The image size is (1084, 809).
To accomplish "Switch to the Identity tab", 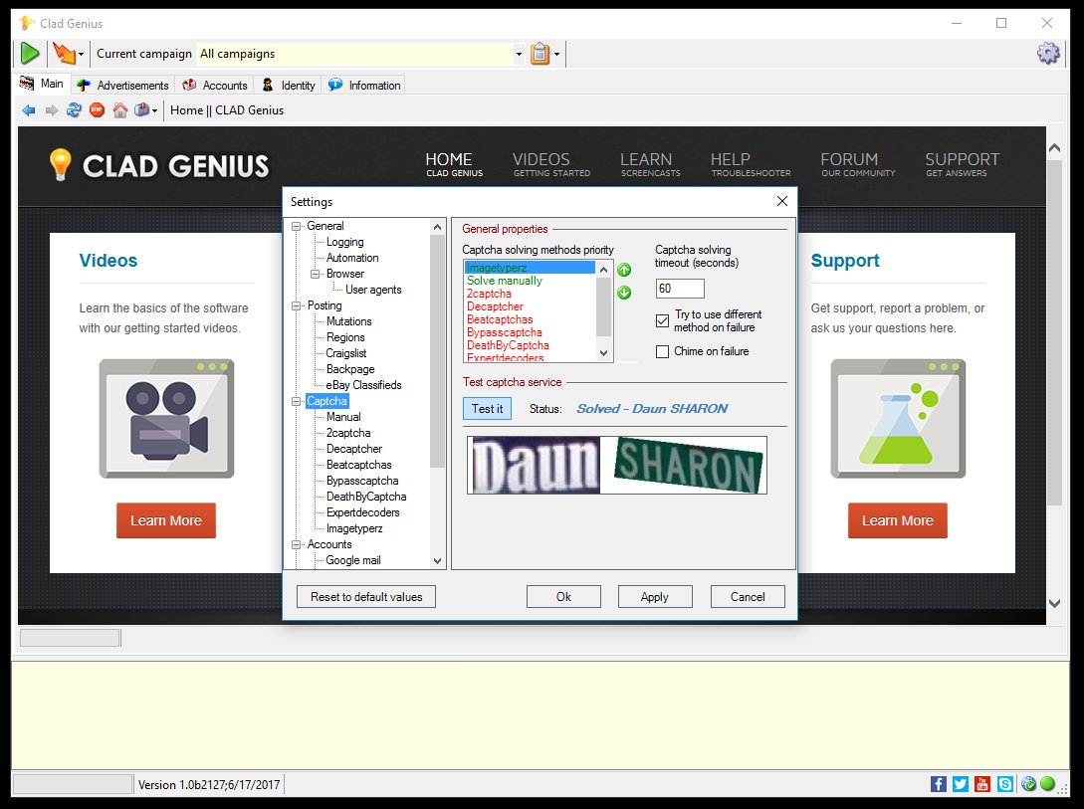I will pos(289,85).
